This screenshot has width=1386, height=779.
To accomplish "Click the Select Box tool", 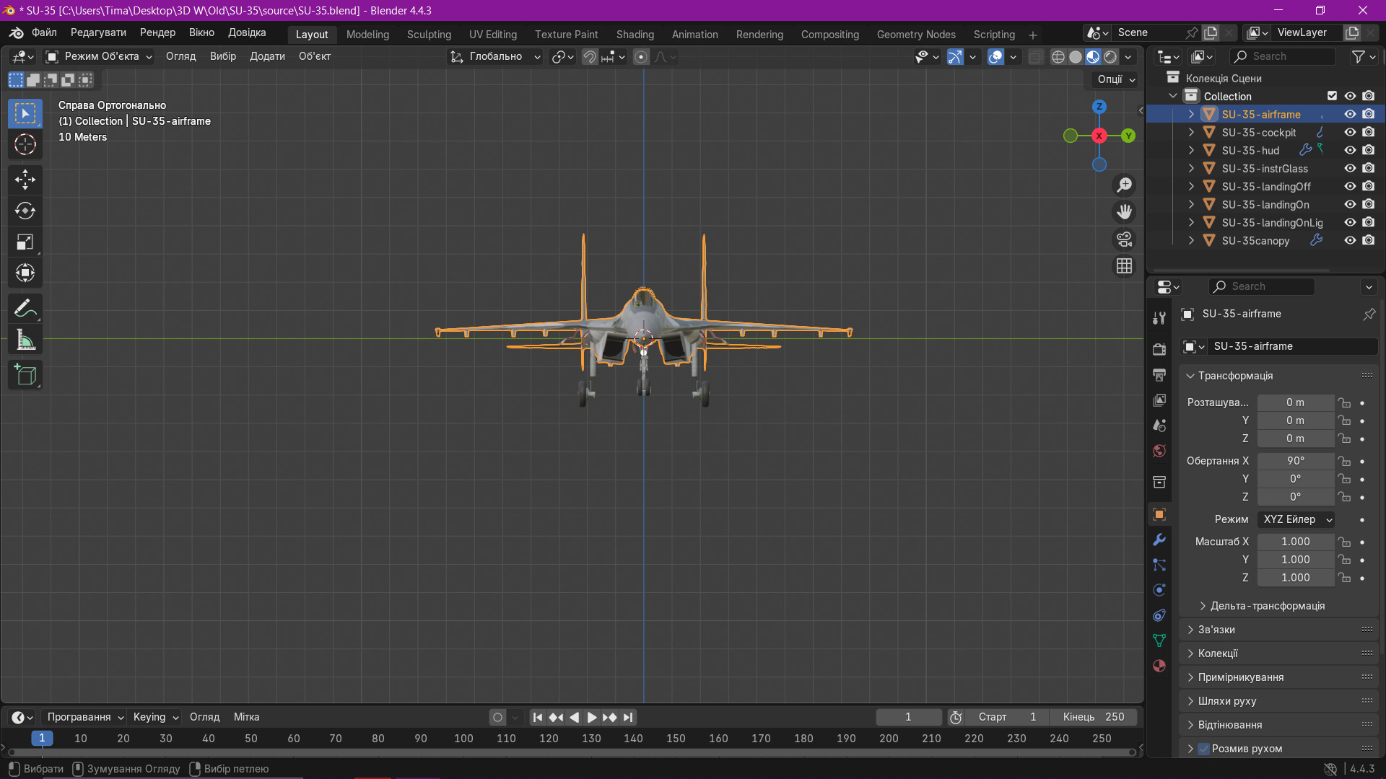I will (25, 114).
